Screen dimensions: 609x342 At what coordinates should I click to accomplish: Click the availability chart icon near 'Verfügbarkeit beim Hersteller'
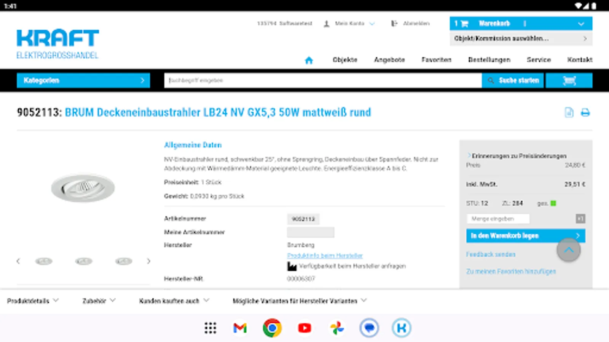(x=292, y=266)
